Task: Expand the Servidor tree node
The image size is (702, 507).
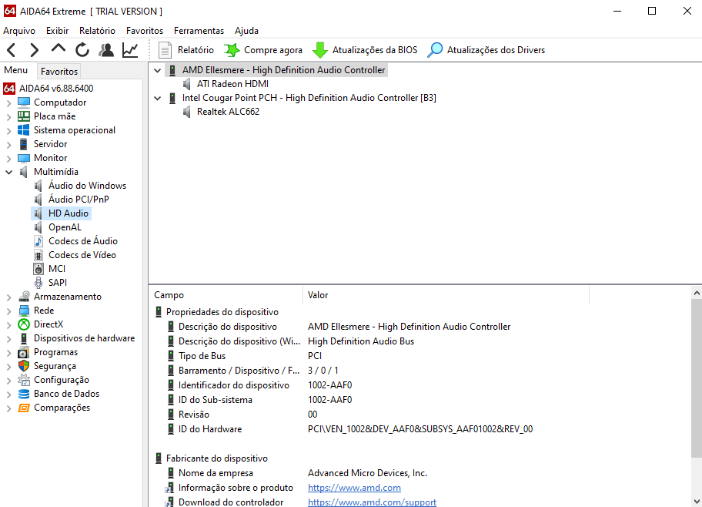Action: pyautogui.click(x=8, y=144)
